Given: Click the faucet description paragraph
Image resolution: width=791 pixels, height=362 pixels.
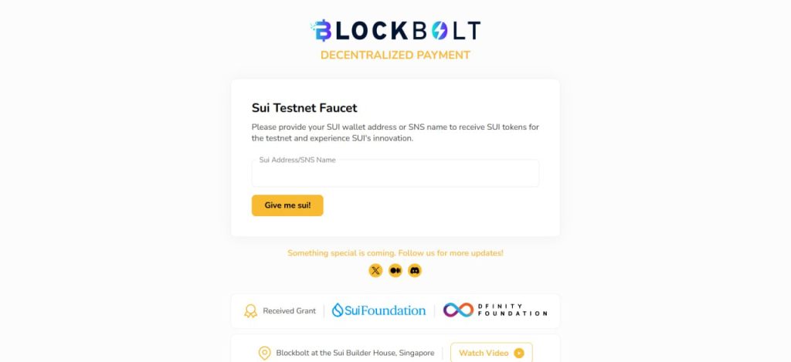Looking at the screenshot, I should tap(395, 132).
